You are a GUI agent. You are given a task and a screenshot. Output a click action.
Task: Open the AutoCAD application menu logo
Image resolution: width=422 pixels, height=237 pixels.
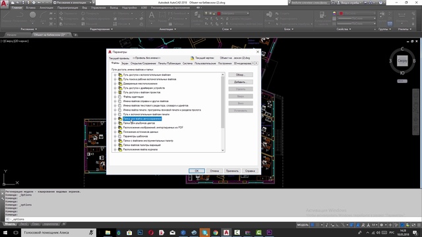(4, 4)
